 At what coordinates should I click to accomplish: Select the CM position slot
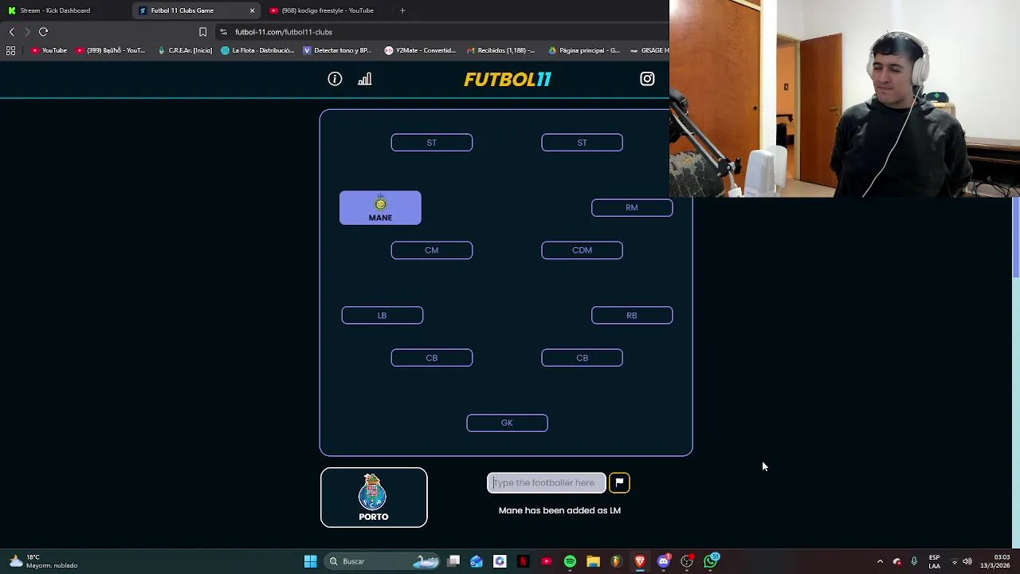point(432,250)
